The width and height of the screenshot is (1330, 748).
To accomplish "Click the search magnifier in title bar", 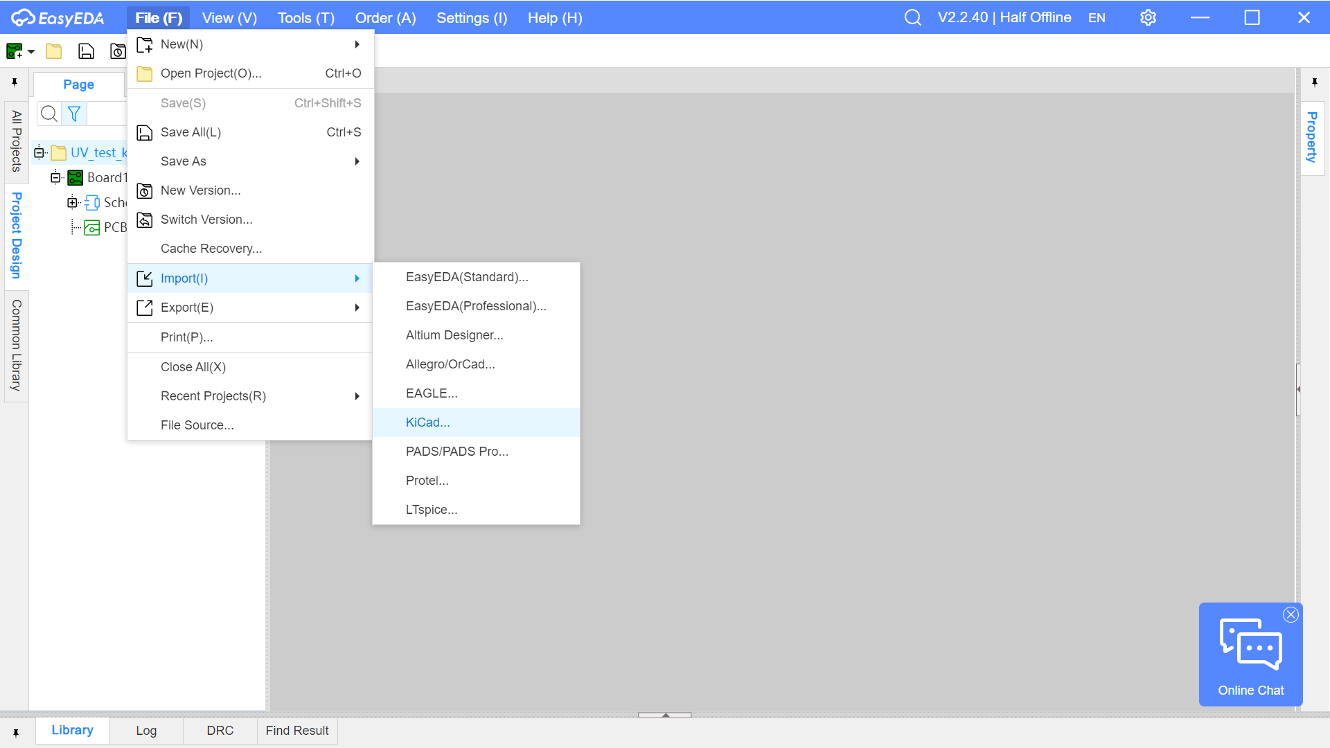I will [x=913, y=17].
